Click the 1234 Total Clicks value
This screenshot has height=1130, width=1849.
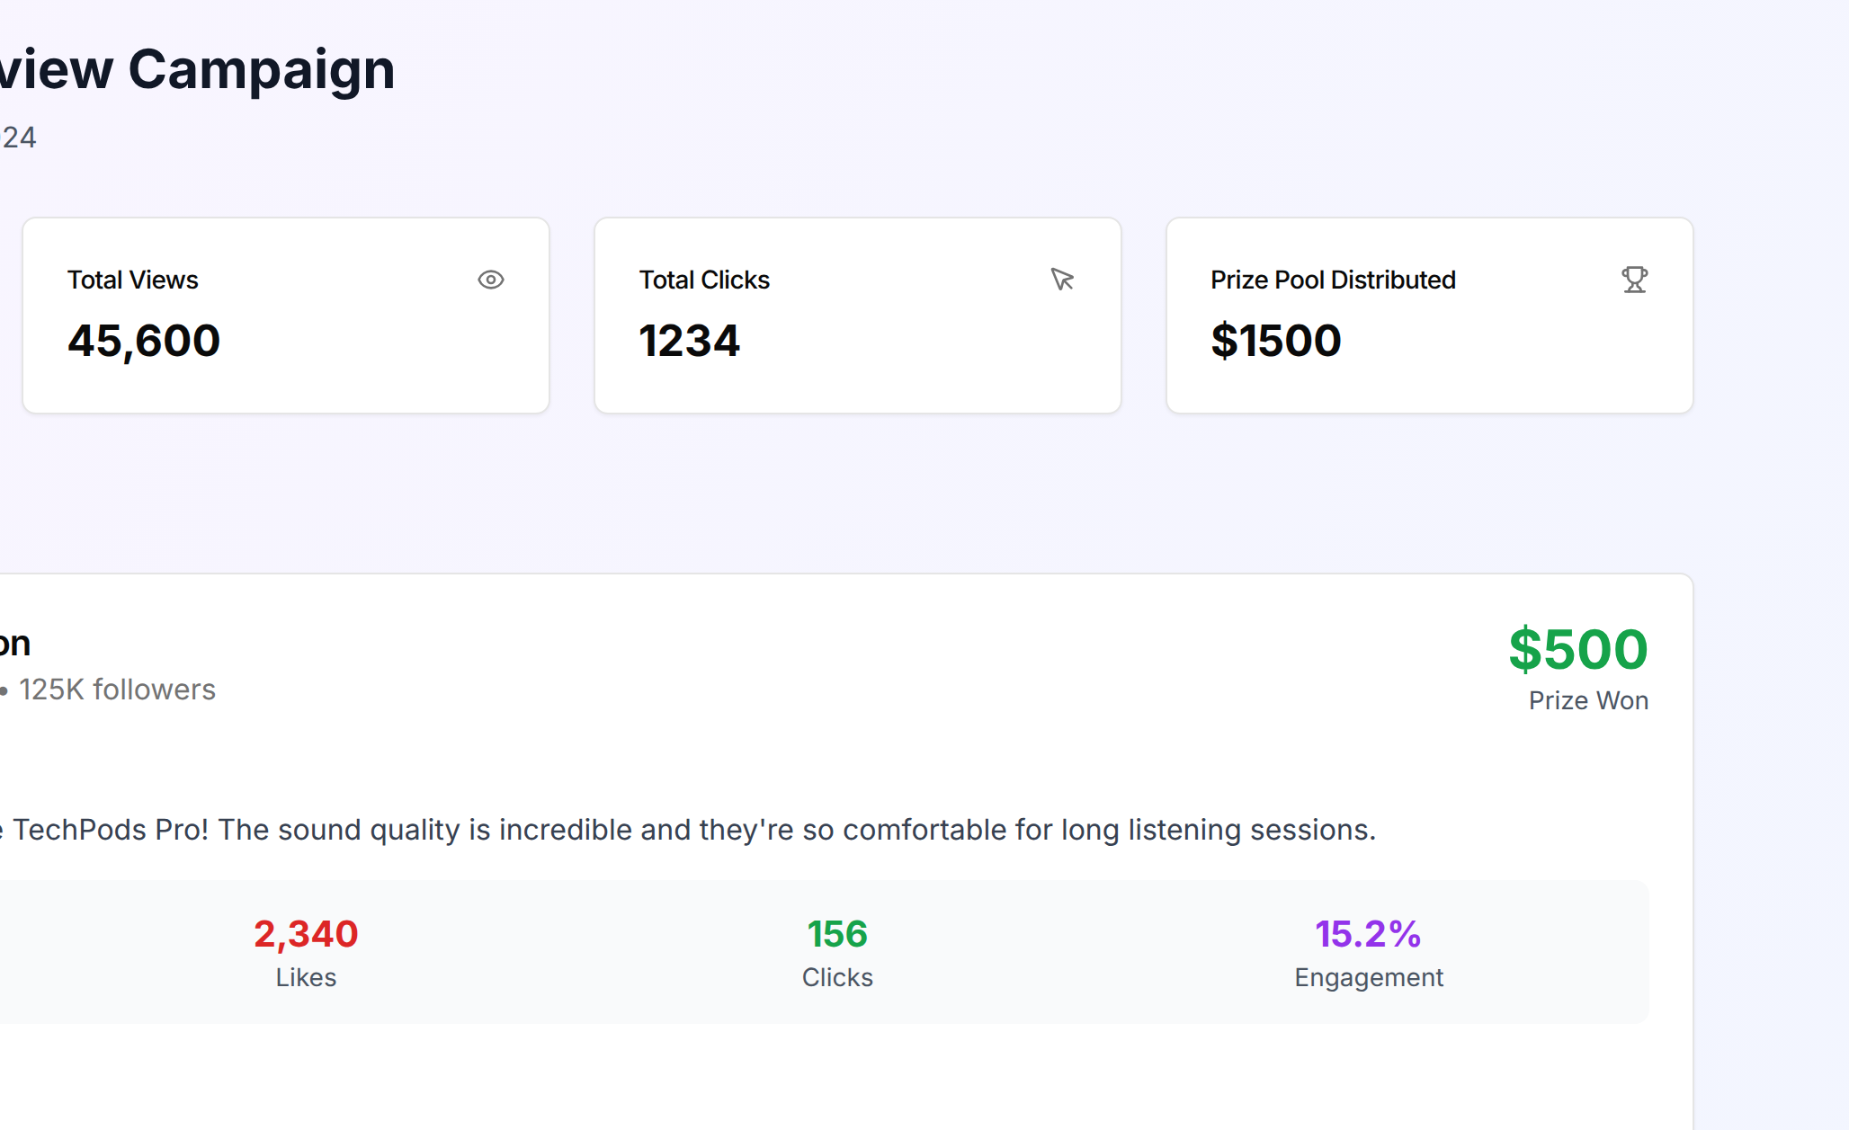click(689, 340)
